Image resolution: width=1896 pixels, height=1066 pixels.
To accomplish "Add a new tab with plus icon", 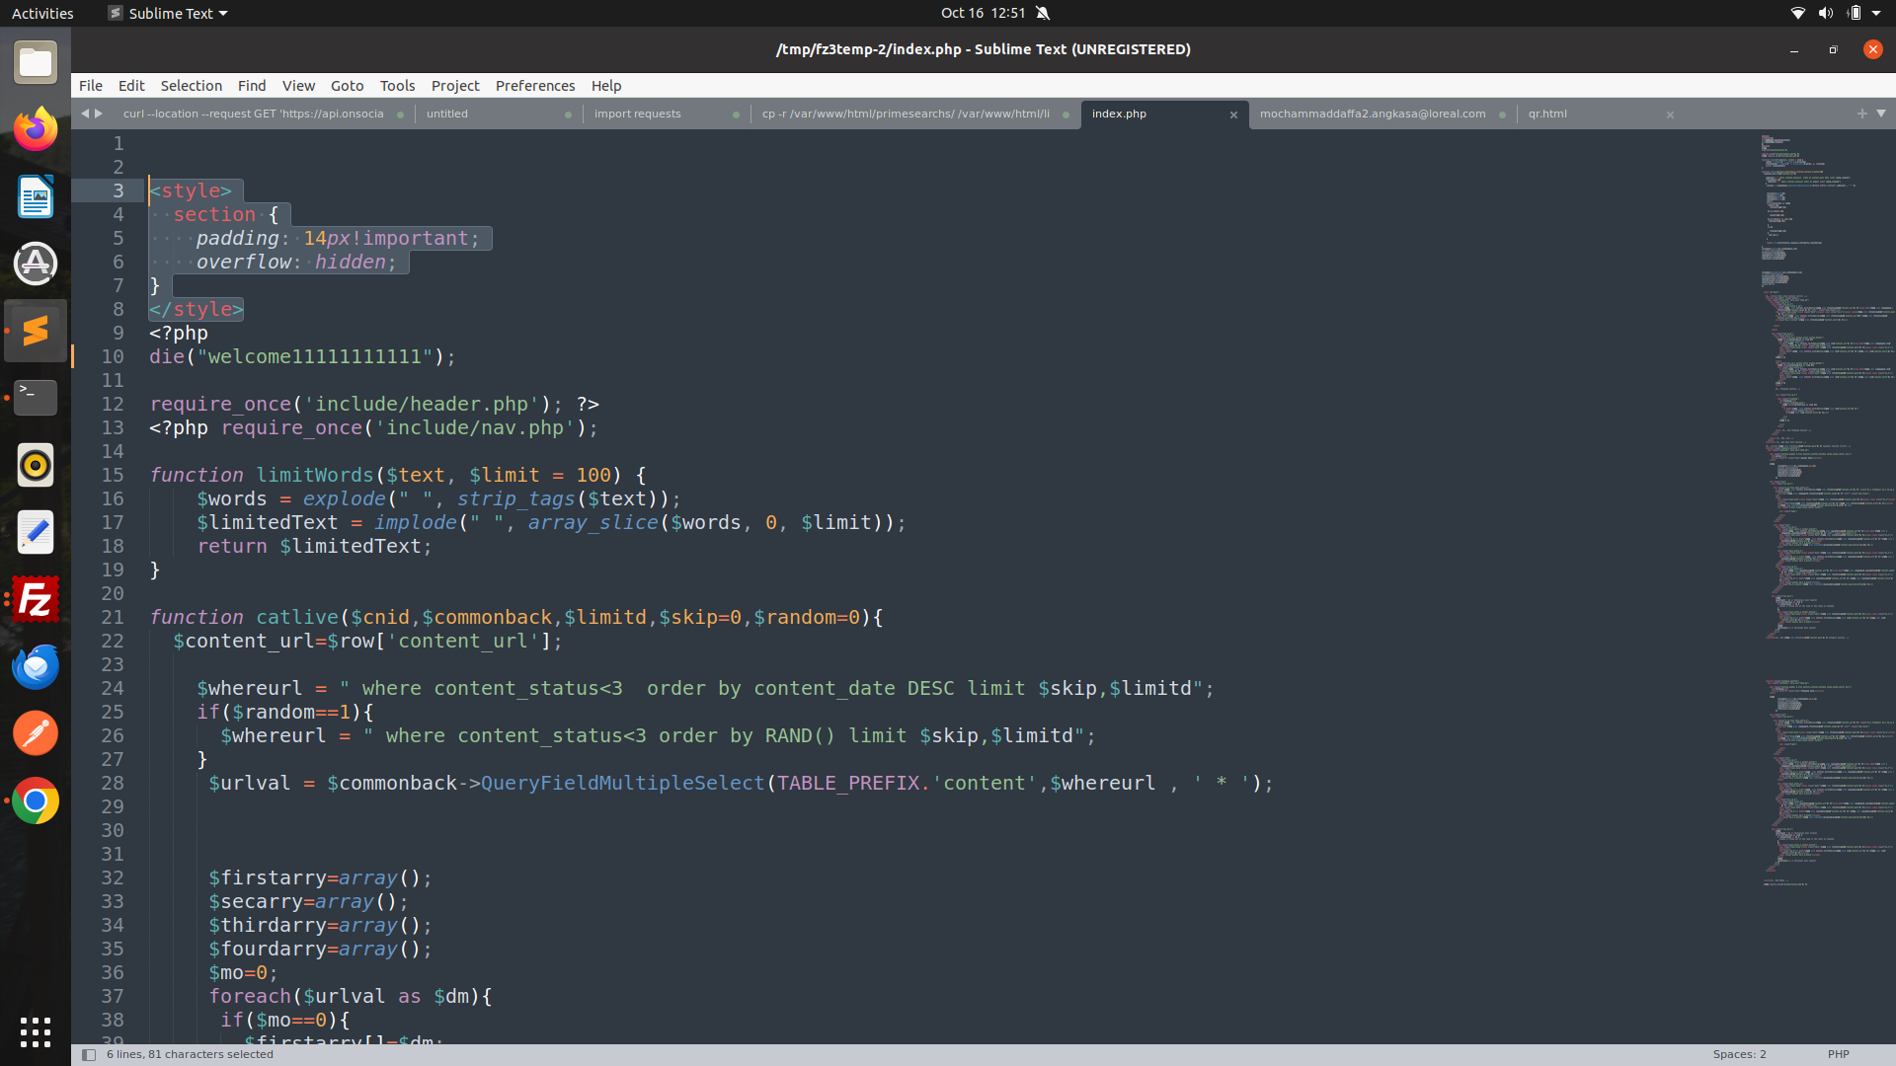I will pos(1861,114).
